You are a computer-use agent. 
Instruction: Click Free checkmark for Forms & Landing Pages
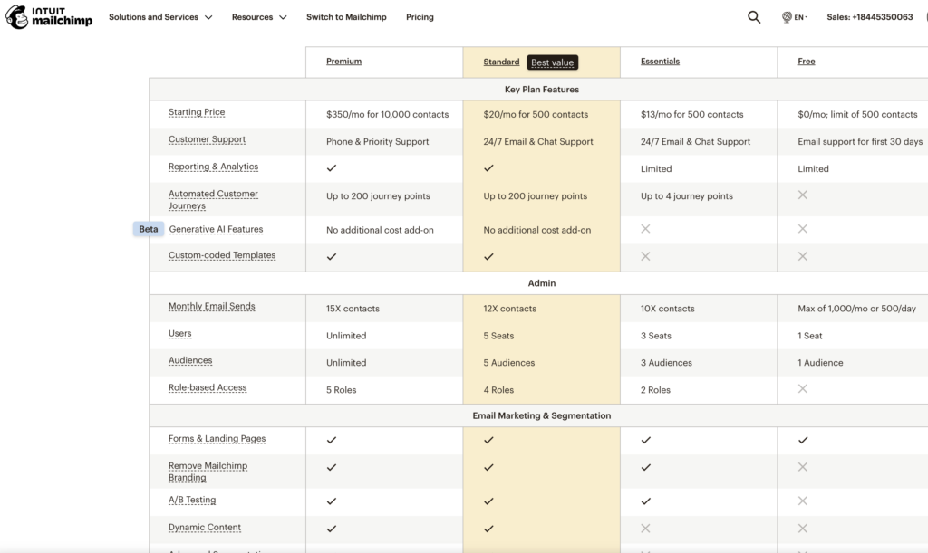pyautogui.click(x=803, y=440)
